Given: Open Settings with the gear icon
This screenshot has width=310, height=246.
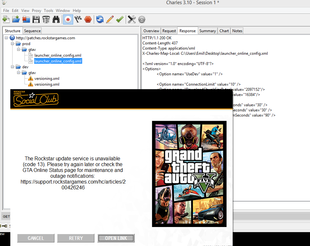Looking at the screenshot, I should (142, 19).
